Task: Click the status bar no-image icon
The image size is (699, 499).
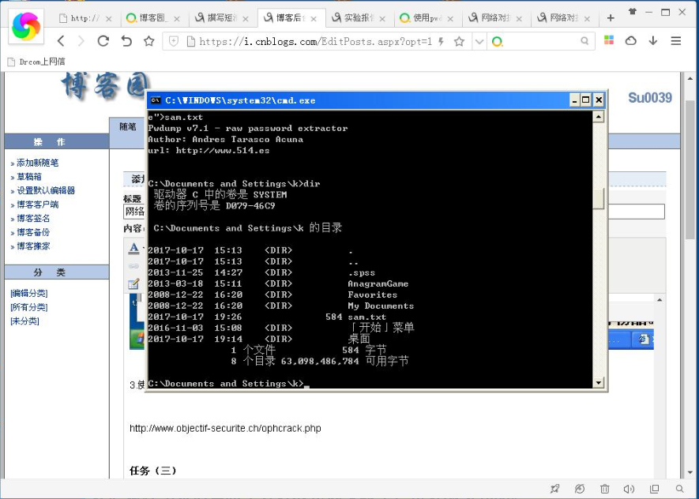Action: coord(580,489)
